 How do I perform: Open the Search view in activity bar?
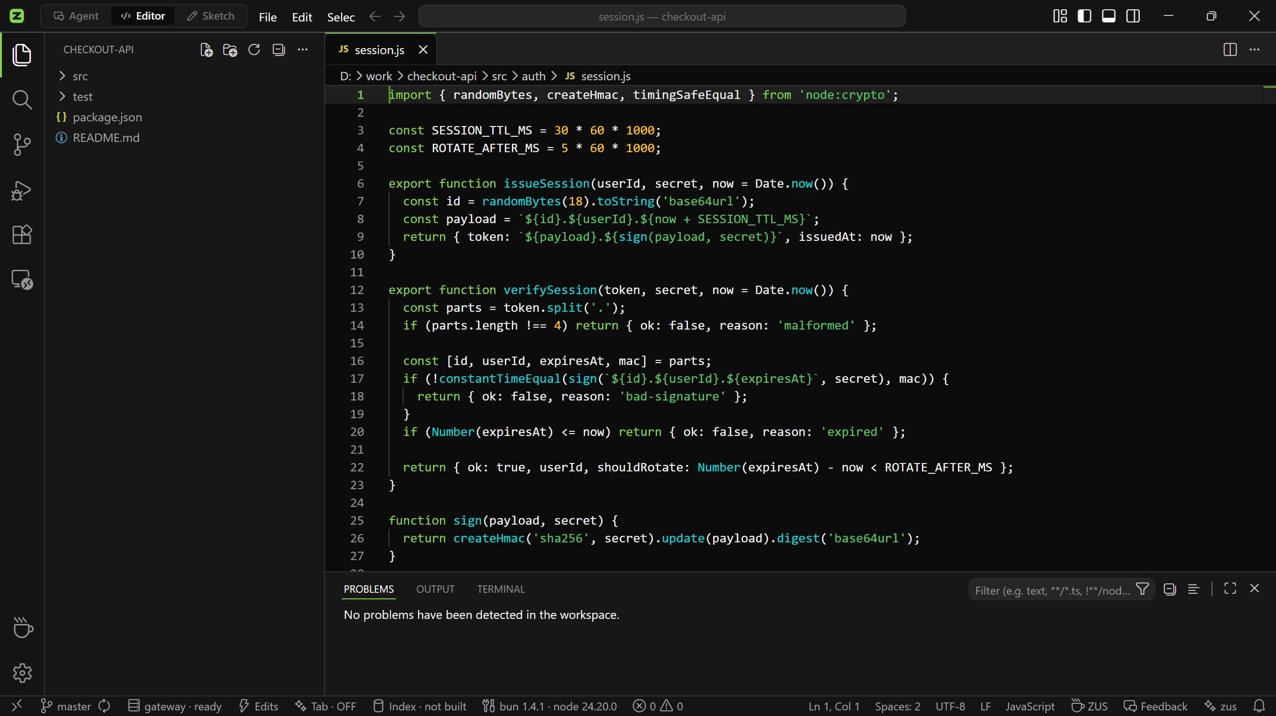point(22,99)
